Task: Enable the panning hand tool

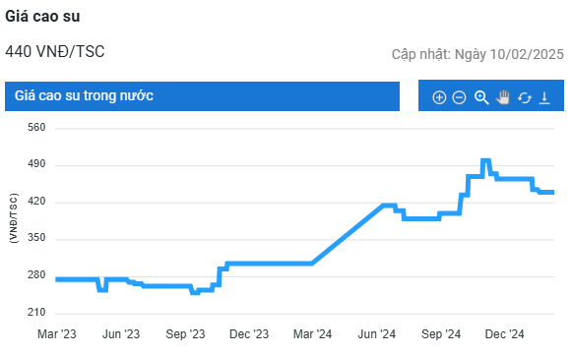Action: click(503, 97)
